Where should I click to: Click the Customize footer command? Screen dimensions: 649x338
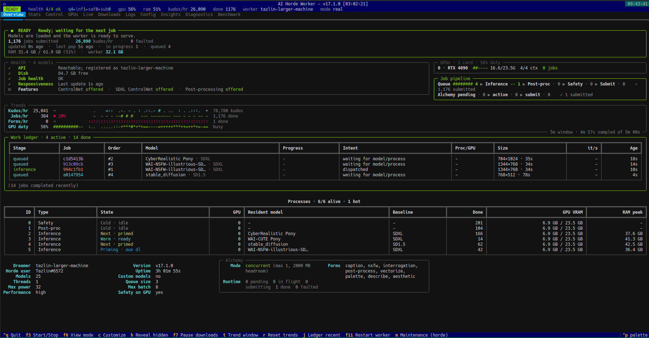pos(112,335)
